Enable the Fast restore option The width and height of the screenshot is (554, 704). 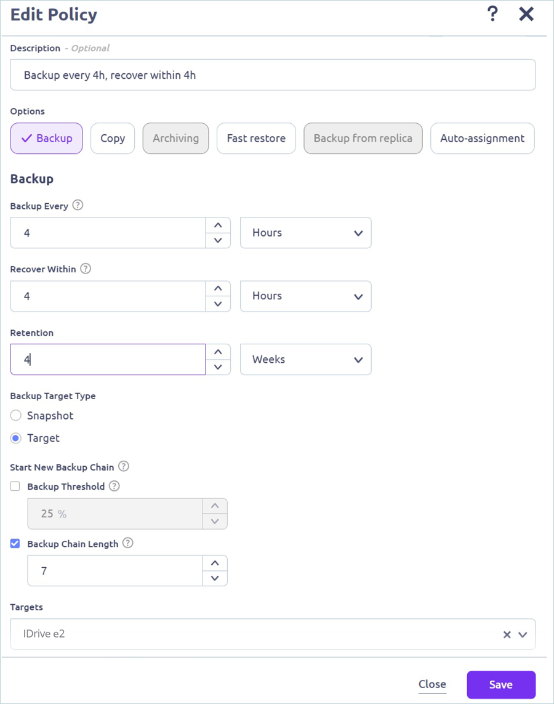[x=256, y=139]
